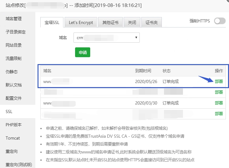This screenshot has height=168, width=229.
Task: Select the 宝塔SSL tab
Action: [52, 22]
